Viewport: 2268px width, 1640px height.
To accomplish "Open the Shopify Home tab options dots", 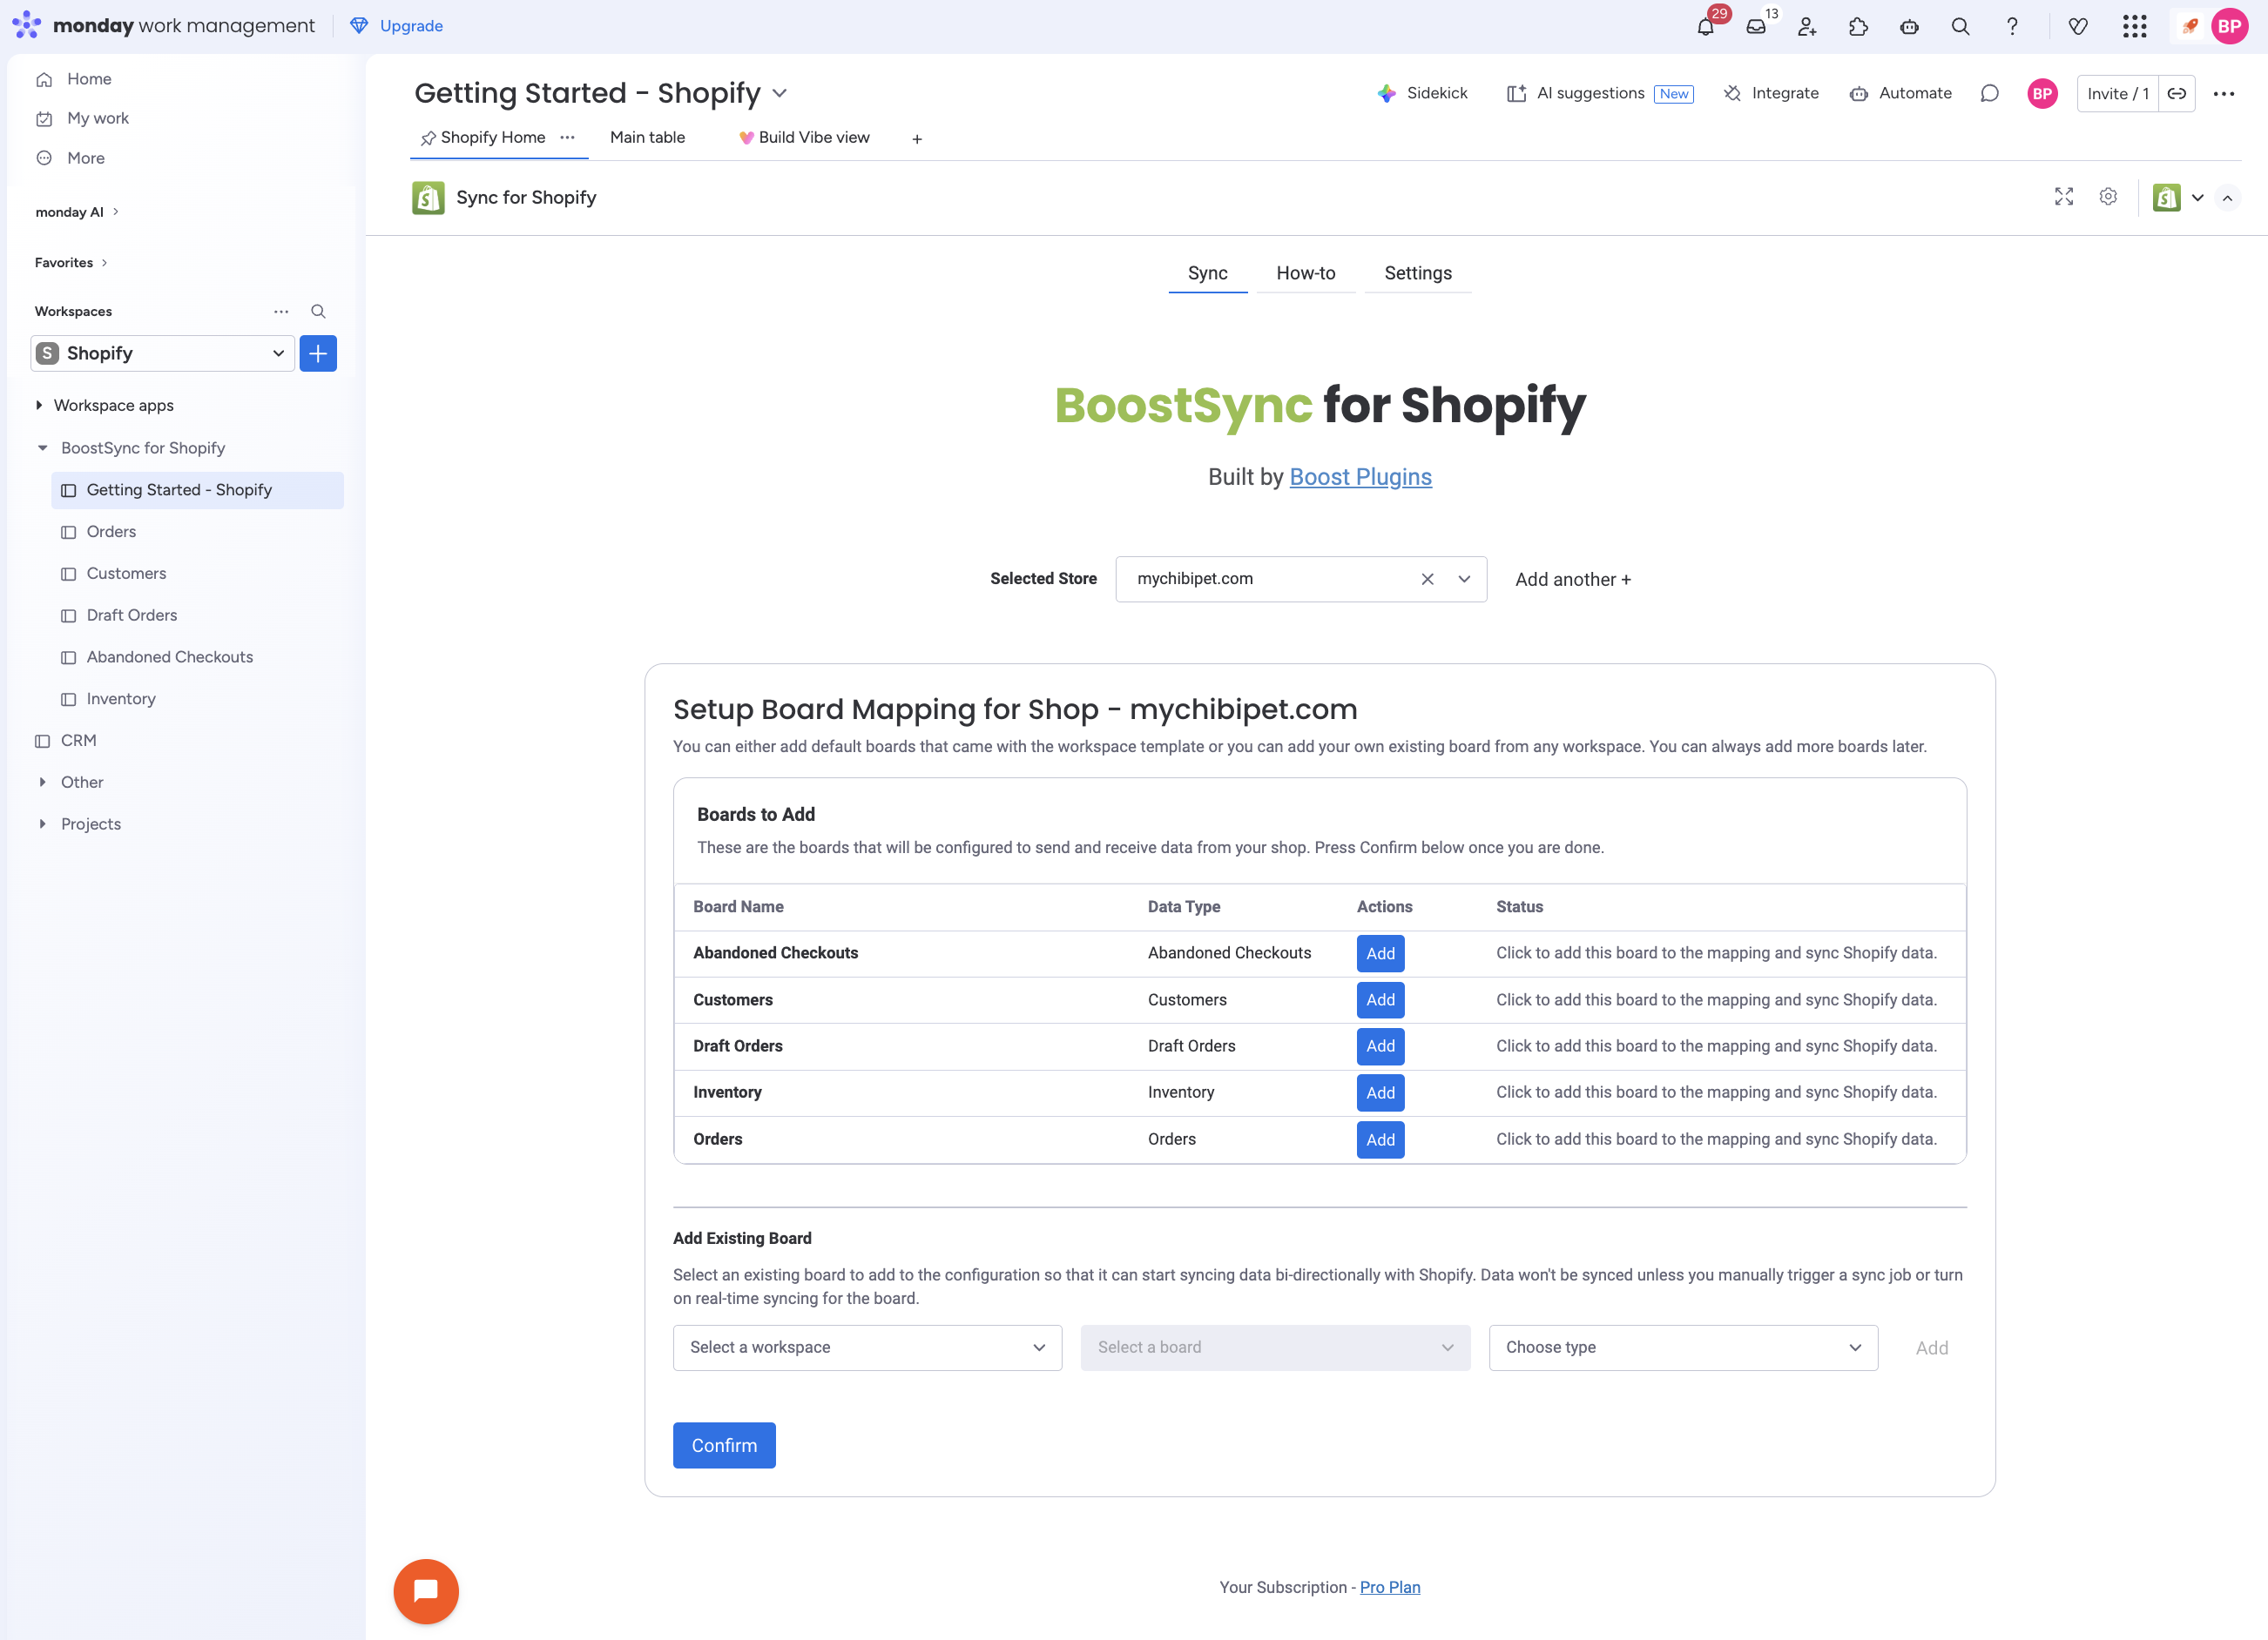I will 568,137.
